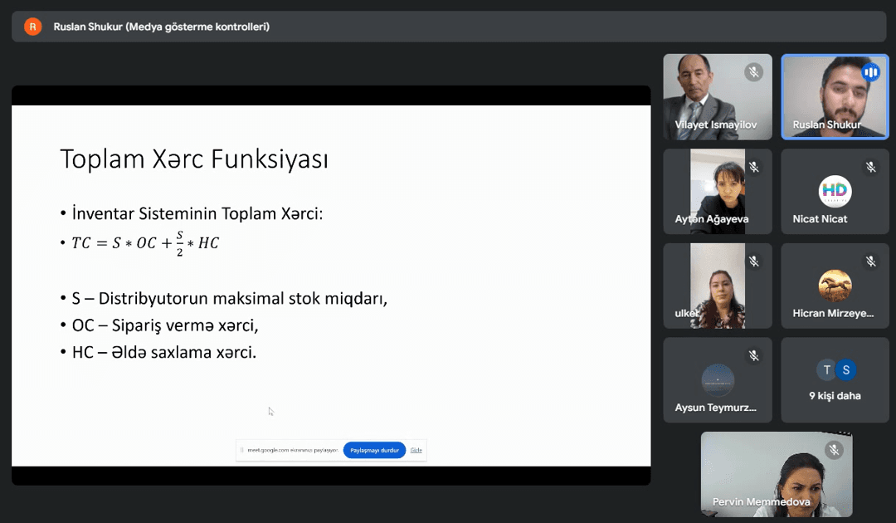Select Vilayet Ismayilov's video tile
Image resolution: width=896 pixels, height=523 pixels.
coord(718,96)
